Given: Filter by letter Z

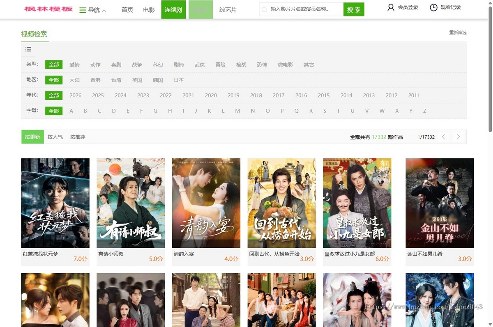Looking at the screenshot, I should 425,111.
